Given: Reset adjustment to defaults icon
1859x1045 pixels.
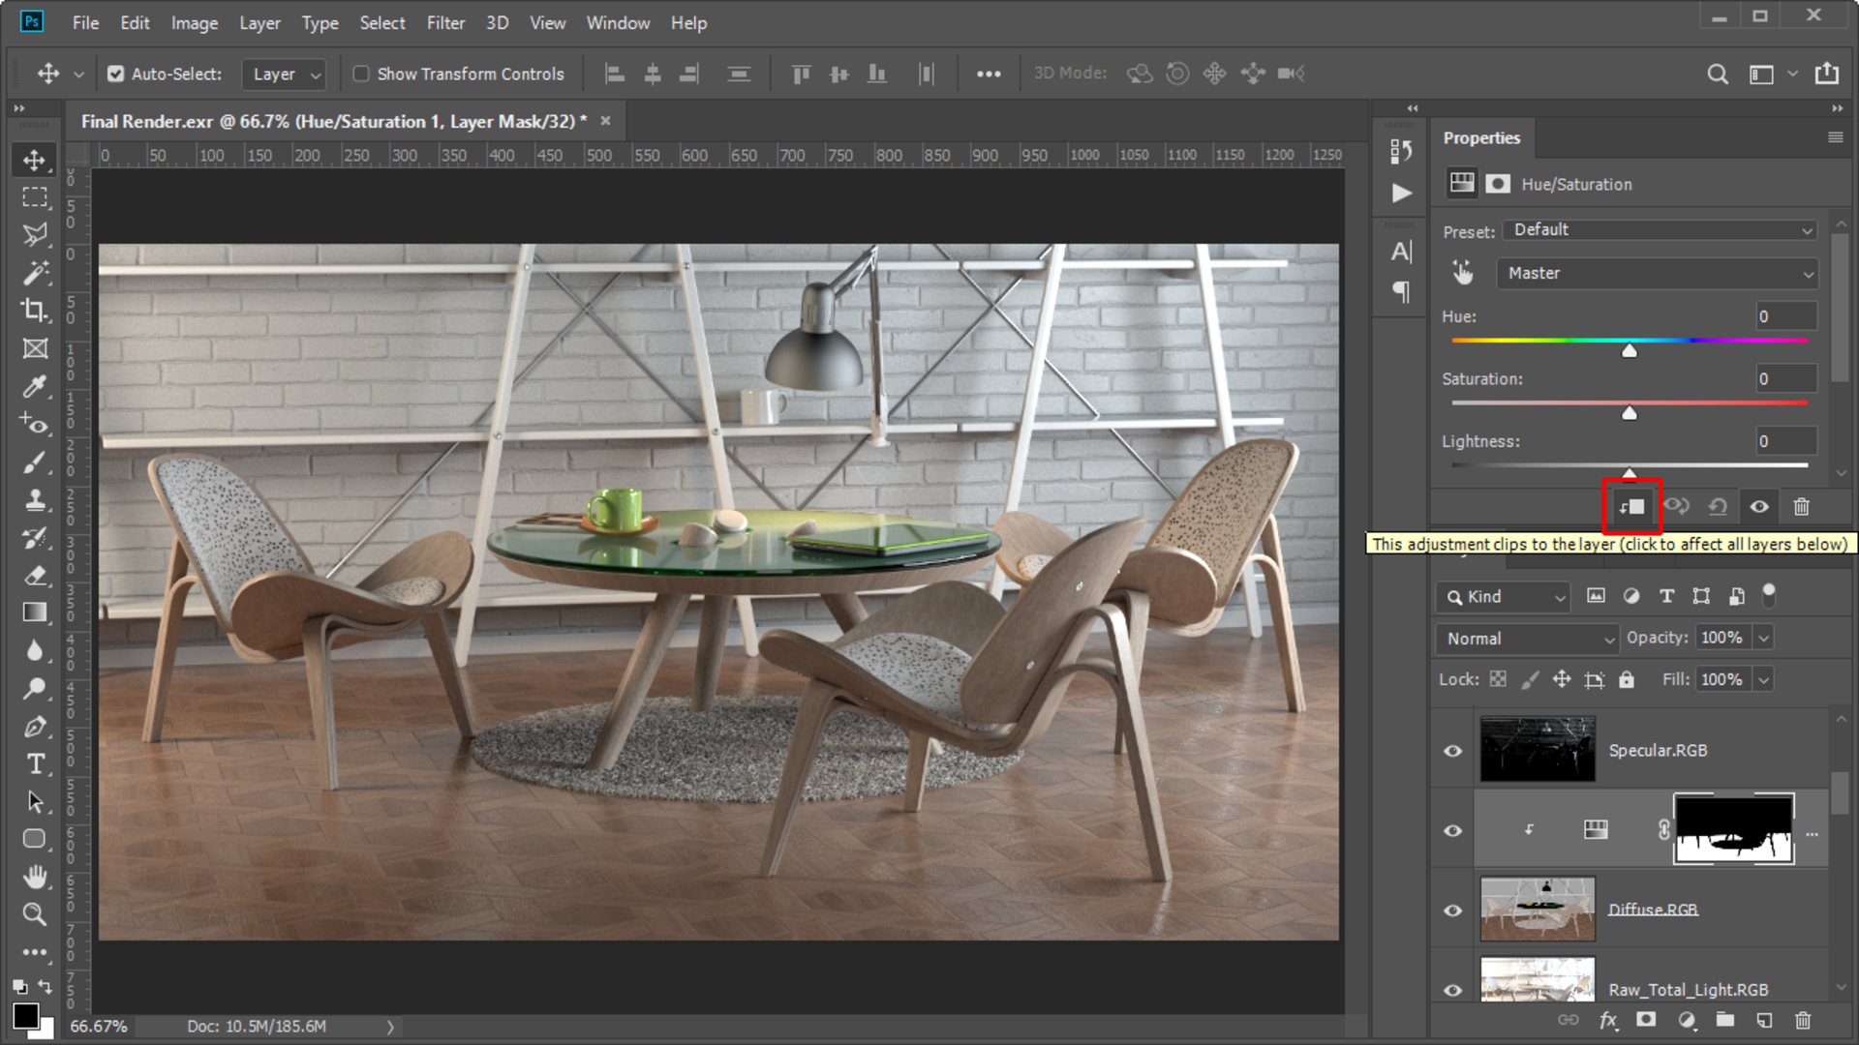Looking at the screenshot, I should 1718,506.
